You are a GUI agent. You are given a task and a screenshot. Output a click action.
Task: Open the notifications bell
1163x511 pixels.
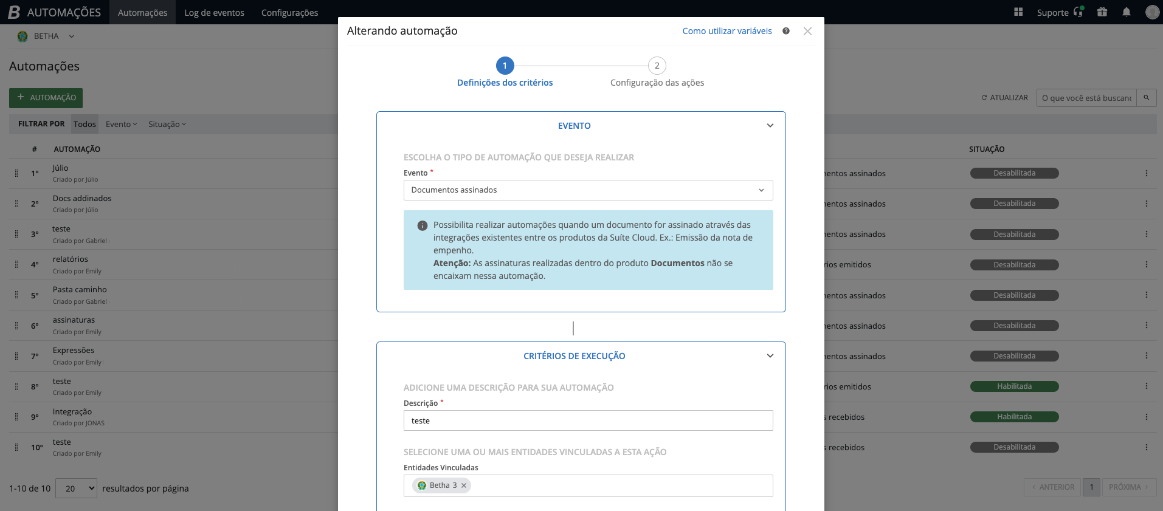point(1127,12)
